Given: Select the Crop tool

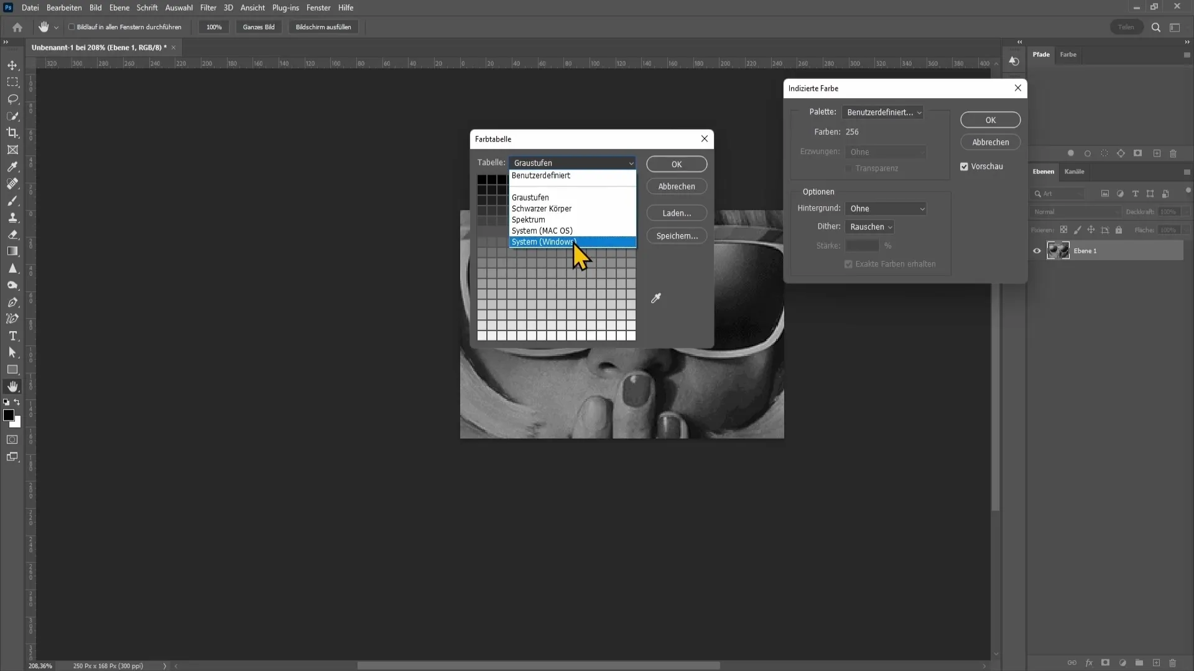Looking at the screenshot, I should pos(12,133).
